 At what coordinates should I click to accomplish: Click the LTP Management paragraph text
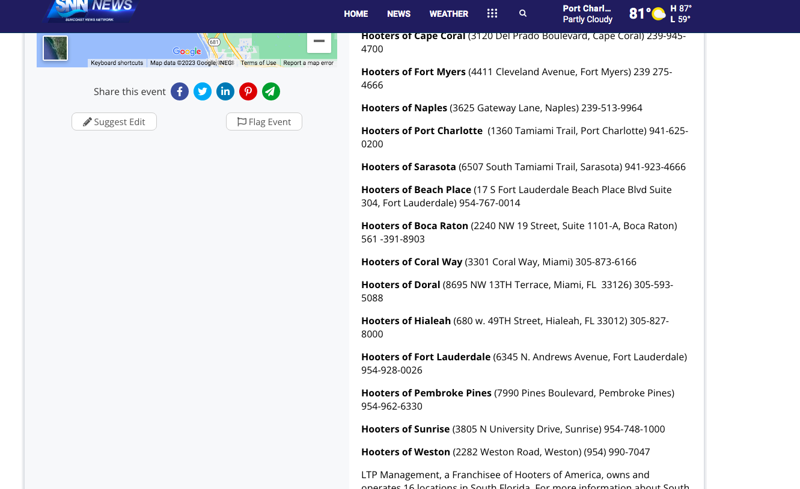(x=525, y=481)
